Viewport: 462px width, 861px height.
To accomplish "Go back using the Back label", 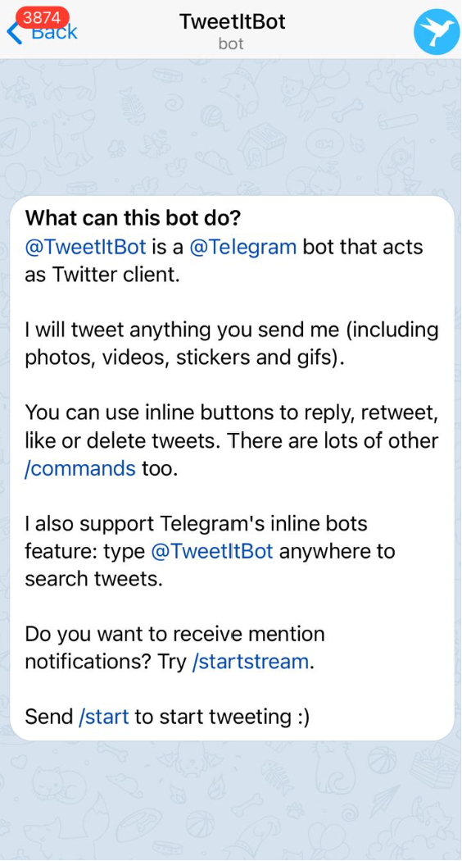I will point(54,33).
